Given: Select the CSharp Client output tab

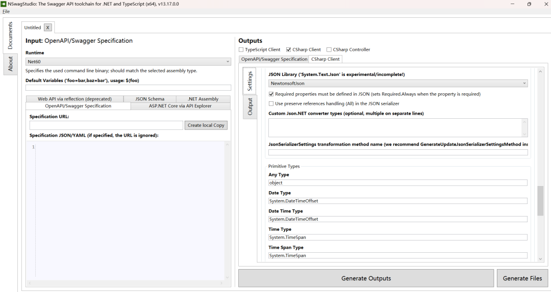Looking at the screenshot, I should pyautogui.click(x=325, y=59).
